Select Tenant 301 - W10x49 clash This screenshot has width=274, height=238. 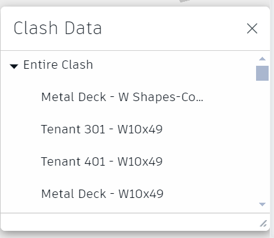click(x=102, y=129)
